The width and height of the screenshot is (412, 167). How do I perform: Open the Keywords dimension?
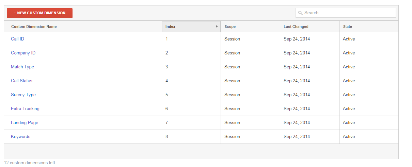20,137
